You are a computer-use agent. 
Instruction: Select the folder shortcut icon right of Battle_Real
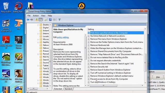coord(30,6)
